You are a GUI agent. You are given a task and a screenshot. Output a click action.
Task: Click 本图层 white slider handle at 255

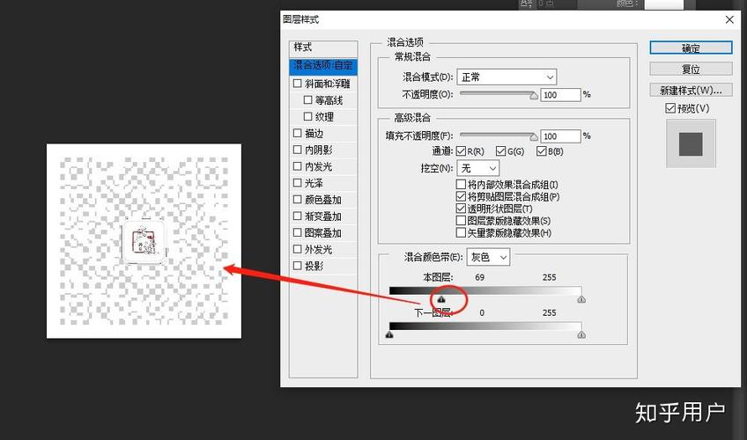(581, 299)
